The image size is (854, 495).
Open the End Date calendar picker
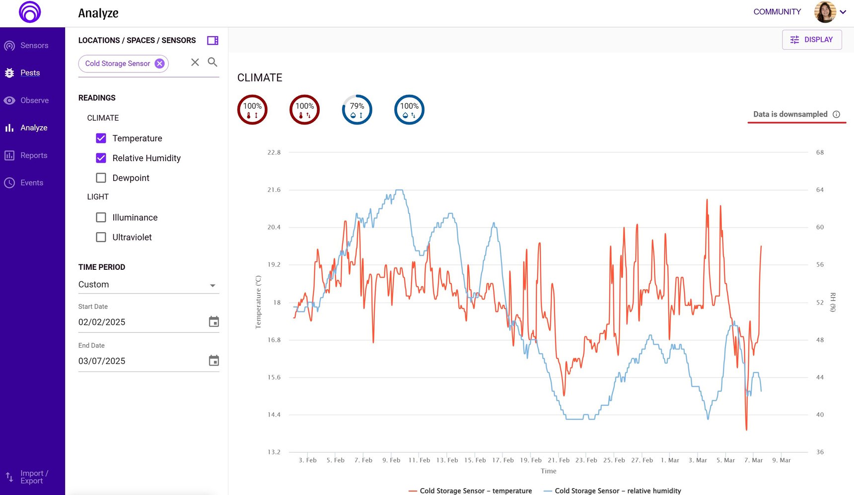[213, 361]
